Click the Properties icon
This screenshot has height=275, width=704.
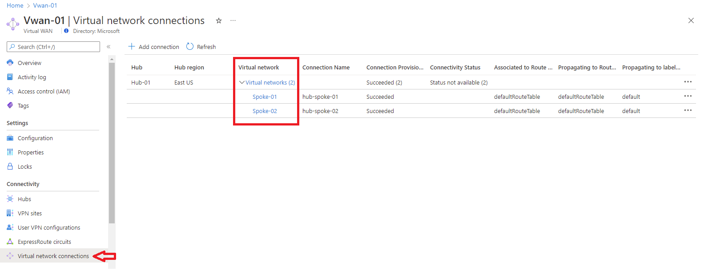(x=10, y=152)
